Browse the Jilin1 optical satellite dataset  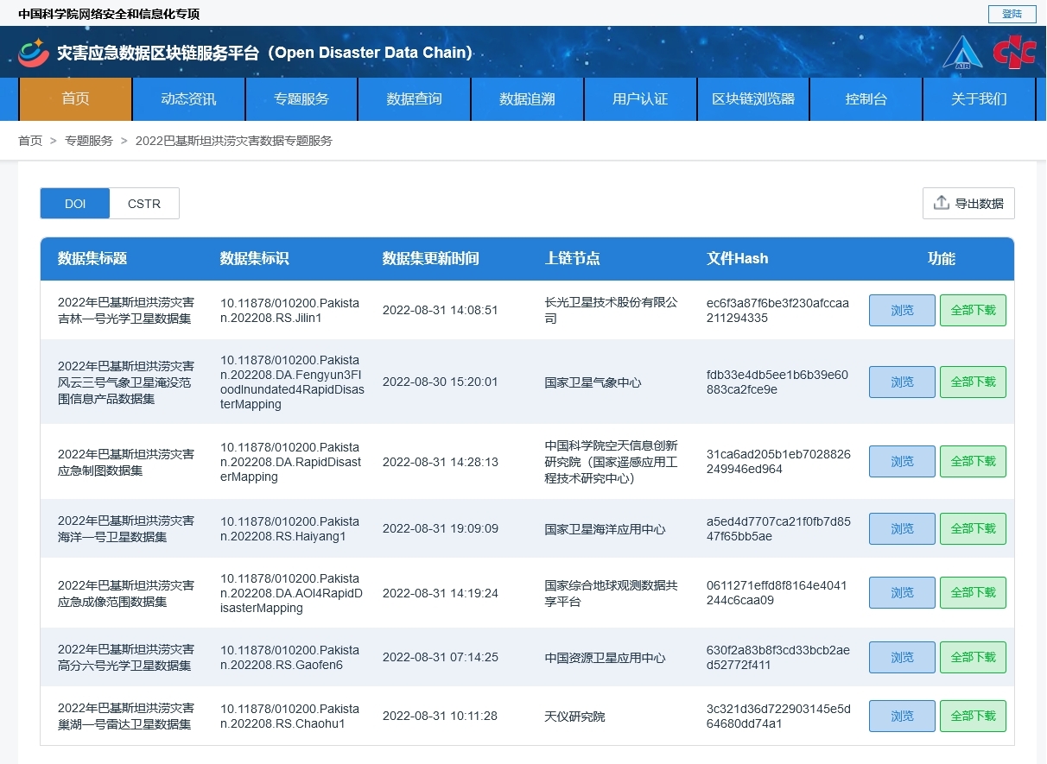point(901,310)
